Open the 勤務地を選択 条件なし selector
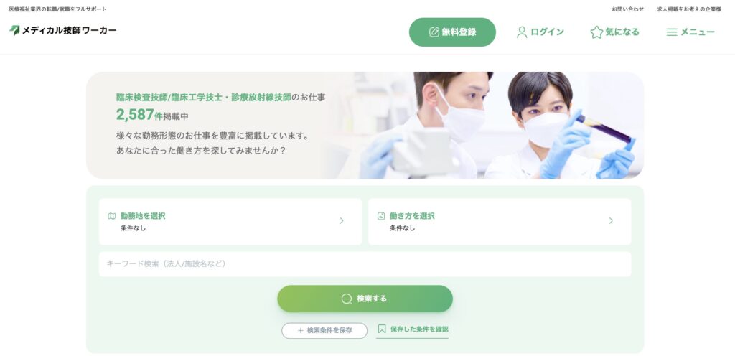Viewport: 735px width, 356px height. point(230,222)
